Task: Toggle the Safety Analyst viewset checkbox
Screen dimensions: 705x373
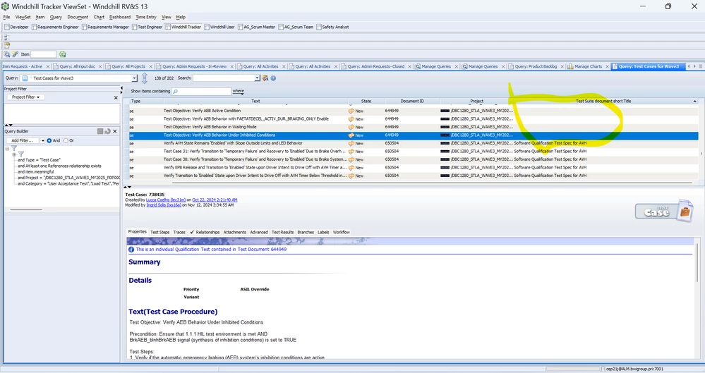Action: pyautogui.click(x=319, y=27)
